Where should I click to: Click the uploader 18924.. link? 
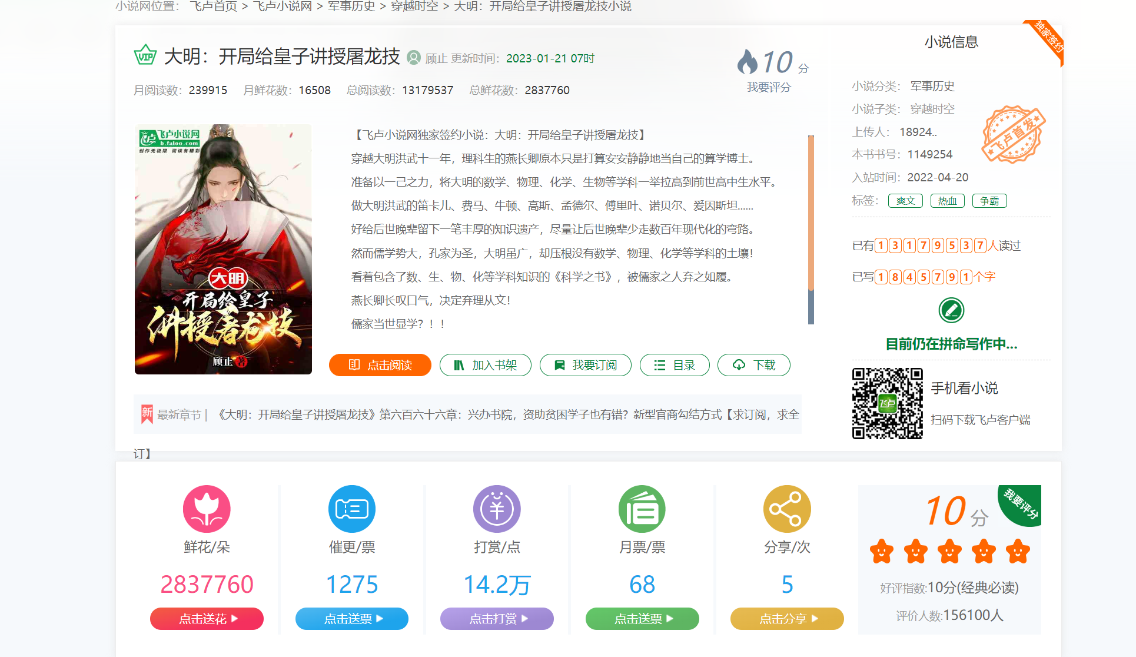pos(918,132)
